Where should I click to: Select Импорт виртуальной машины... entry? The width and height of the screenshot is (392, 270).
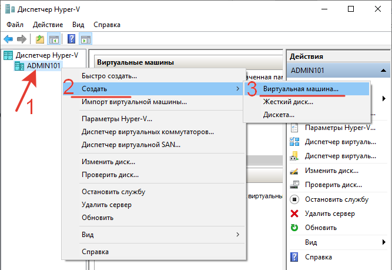coord(134,102)
